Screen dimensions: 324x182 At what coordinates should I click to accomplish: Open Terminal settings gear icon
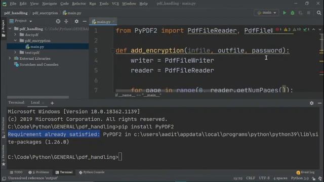pyautogui.click(x=312, y=103)
